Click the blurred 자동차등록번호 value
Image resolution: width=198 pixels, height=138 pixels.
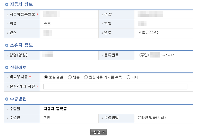pos(51,14)
